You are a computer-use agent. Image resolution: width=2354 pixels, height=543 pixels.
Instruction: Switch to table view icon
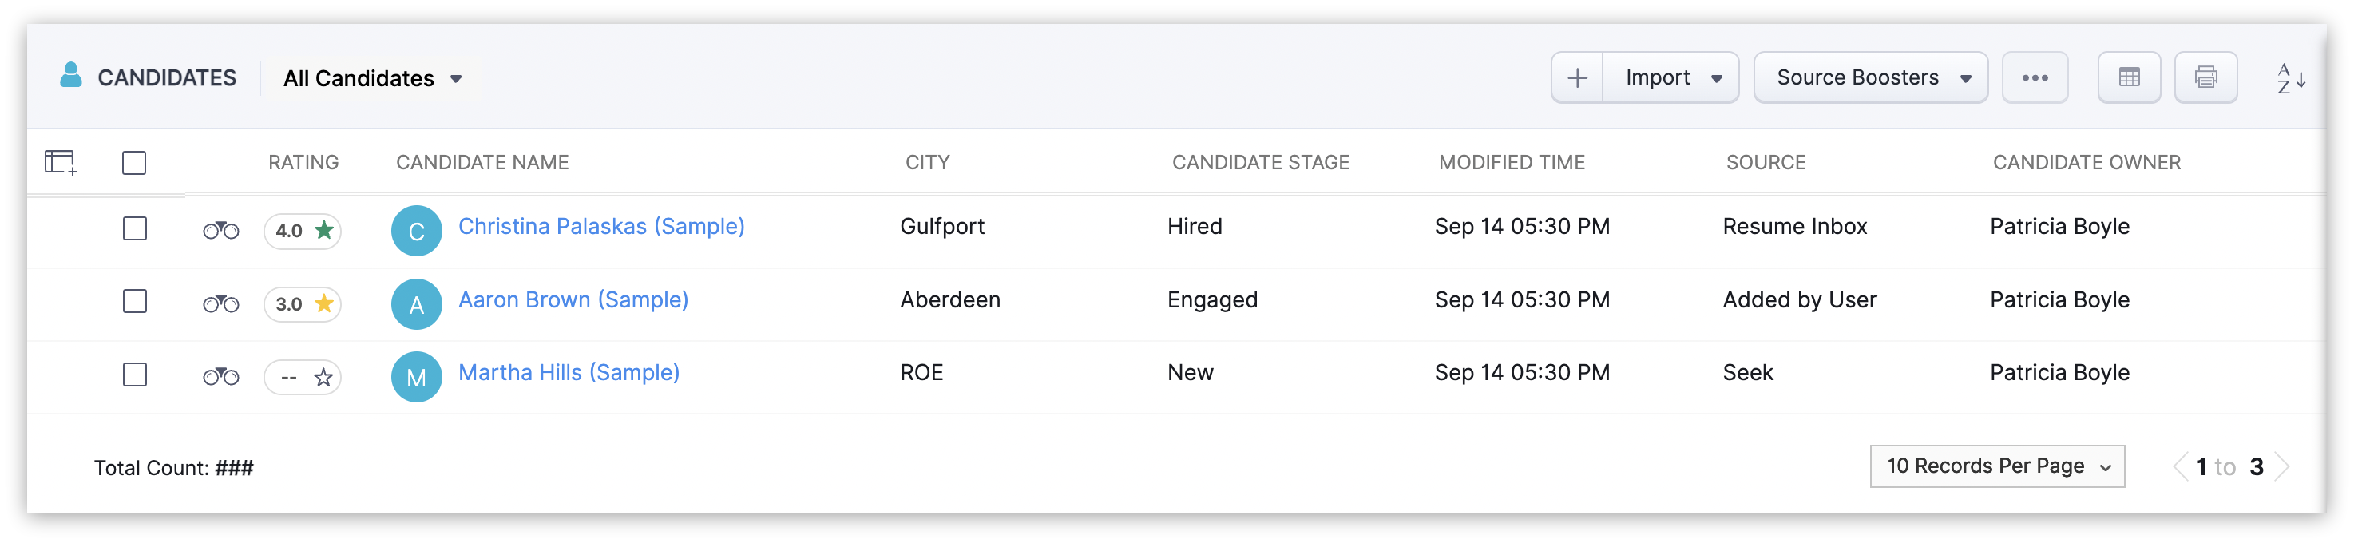(x=2128, y=78)
